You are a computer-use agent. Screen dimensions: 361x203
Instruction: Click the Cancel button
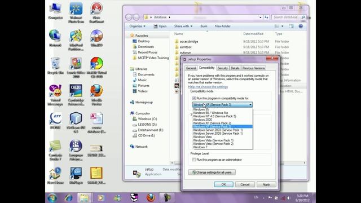(245, 184)
